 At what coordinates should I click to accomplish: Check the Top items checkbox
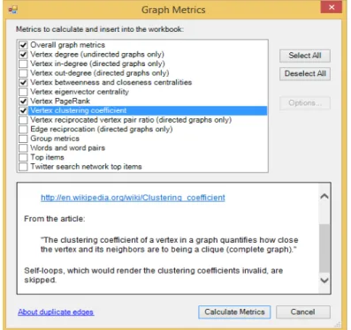tap(23, 157)
